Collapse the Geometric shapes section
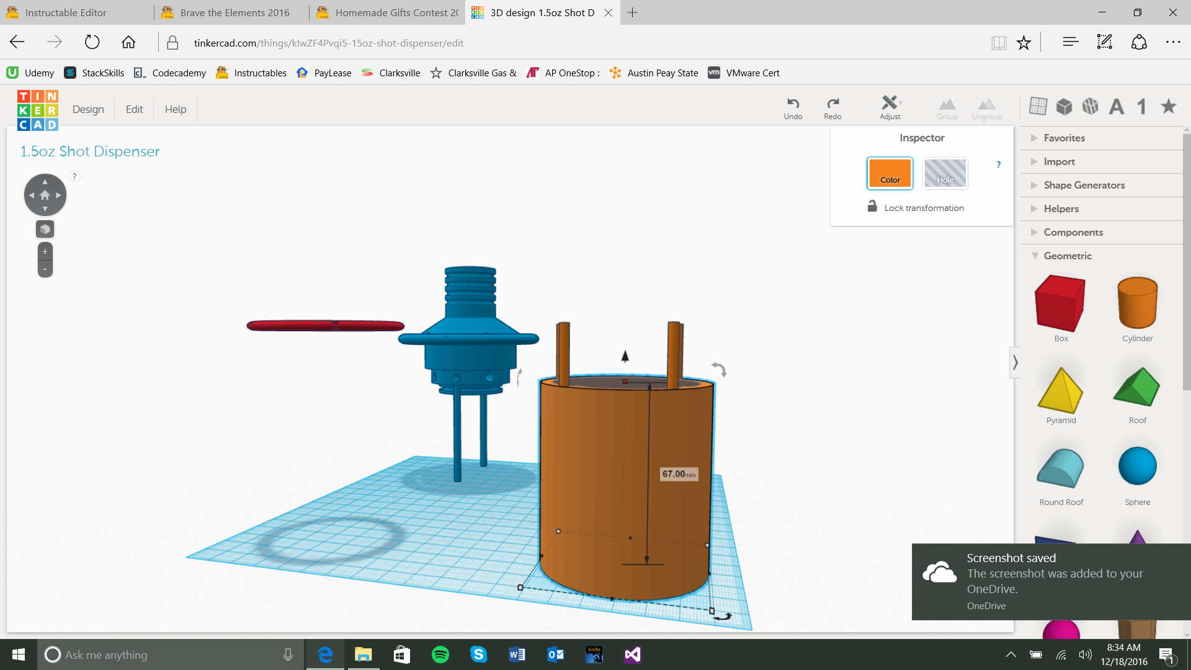The image size is (1191, 670). (1068, 256)
